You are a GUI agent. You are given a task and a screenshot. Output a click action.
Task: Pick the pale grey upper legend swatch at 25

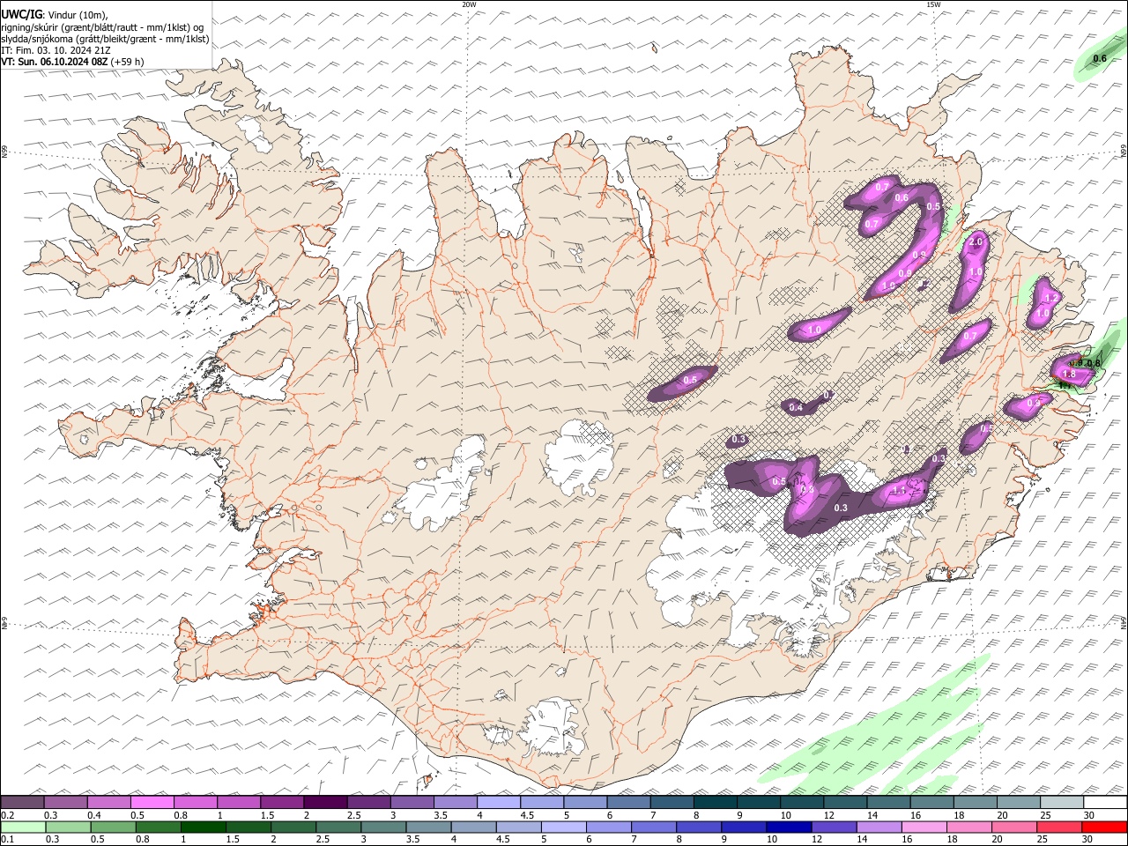tap(1060, 802)
